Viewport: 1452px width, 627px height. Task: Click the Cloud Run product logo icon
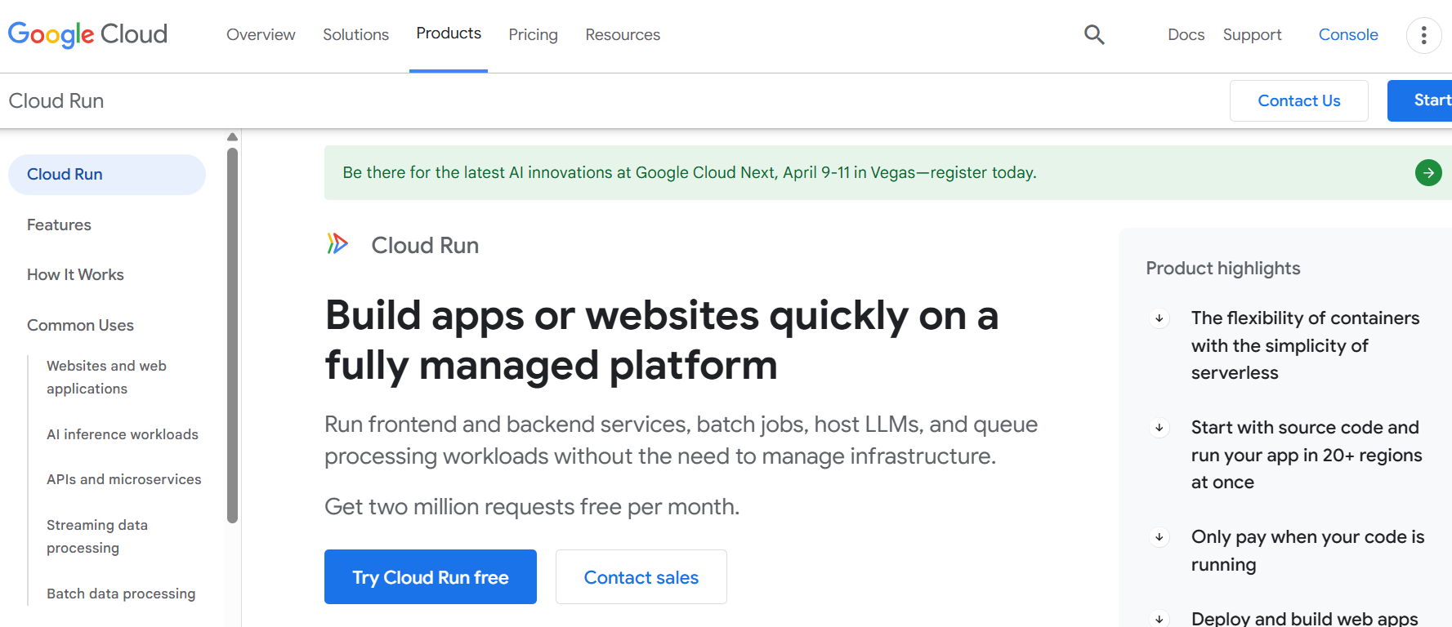(337, 243)
